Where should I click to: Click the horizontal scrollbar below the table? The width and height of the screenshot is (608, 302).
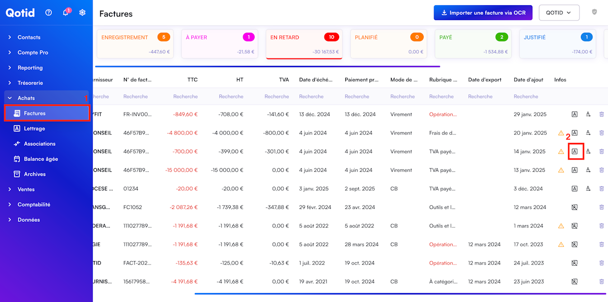tap(399, 293)
